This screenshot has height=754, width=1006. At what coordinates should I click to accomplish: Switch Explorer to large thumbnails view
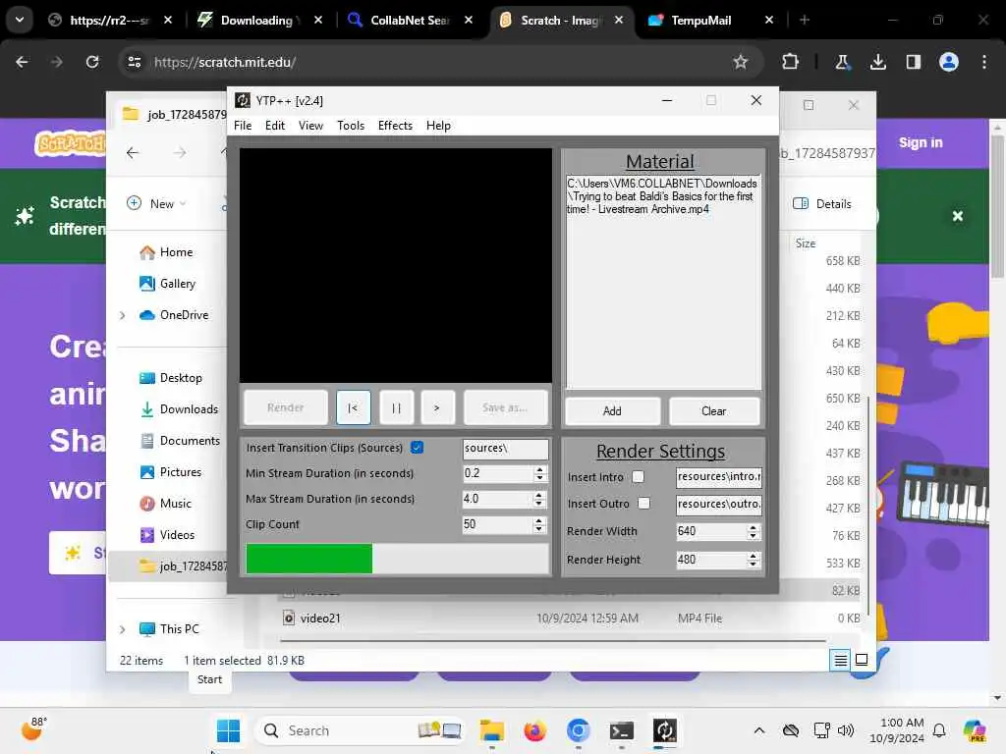862,660
